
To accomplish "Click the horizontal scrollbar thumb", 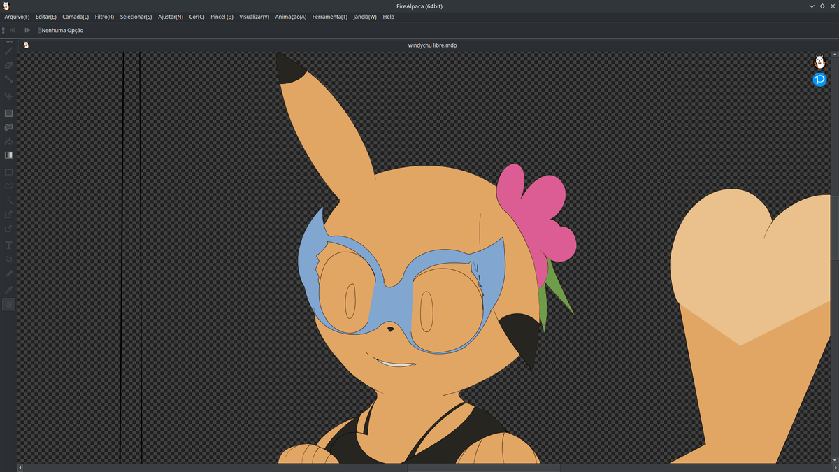I will [483, 467].
